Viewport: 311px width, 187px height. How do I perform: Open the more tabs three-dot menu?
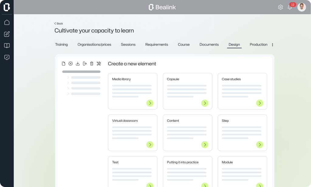click(x=272, y=45)
